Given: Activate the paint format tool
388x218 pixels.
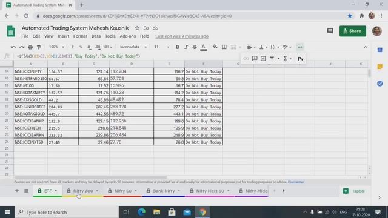Looking at the screenshot, I should click(39, 47).
